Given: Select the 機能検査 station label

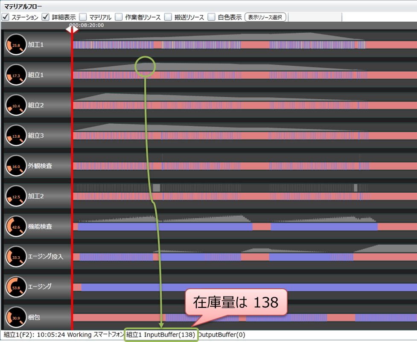Looking at the screenshot, I should click(x=40, y=226).
